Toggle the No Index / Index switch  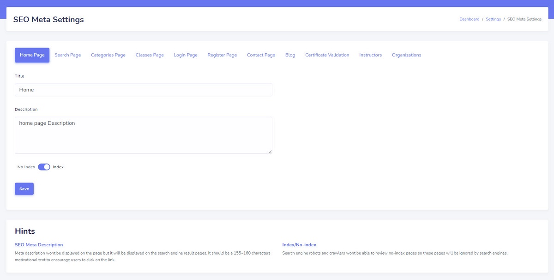44,167
